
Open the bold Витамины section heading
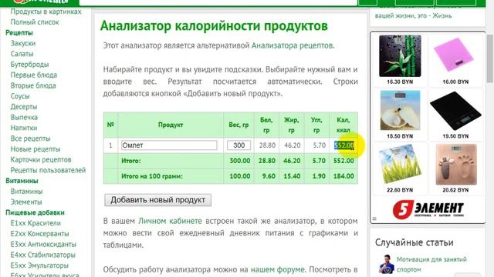22,181
